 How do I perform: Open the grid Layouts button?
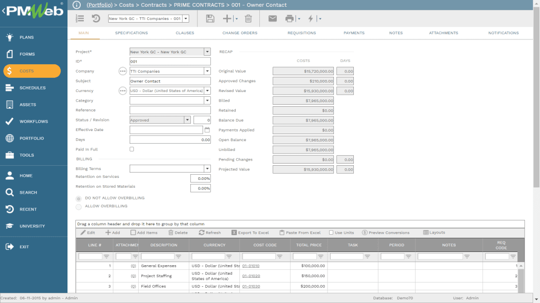(434, 233)
